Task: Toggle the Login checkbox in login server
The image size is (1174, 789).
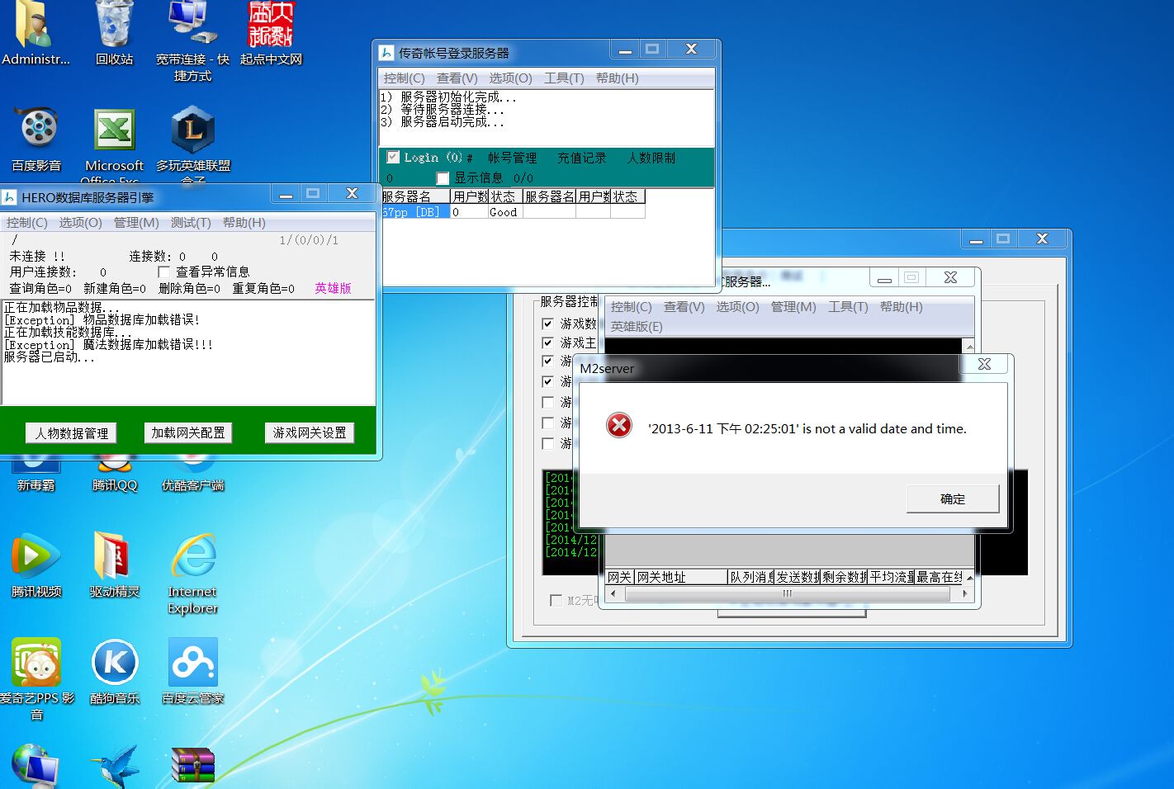Action: coord(393,157)
